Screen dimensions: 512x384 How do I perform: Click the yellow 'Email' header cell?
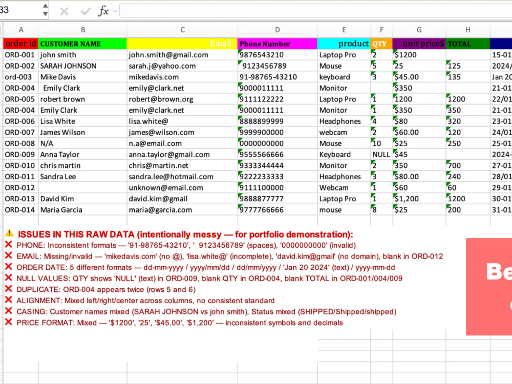coord(182,44)
